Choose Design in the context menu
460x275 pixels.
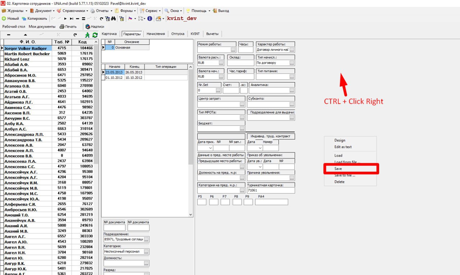(x=340, y=140)
